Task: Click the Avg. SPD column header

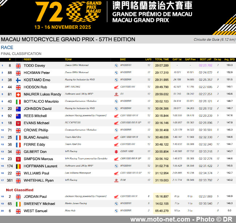Action: 229,59
